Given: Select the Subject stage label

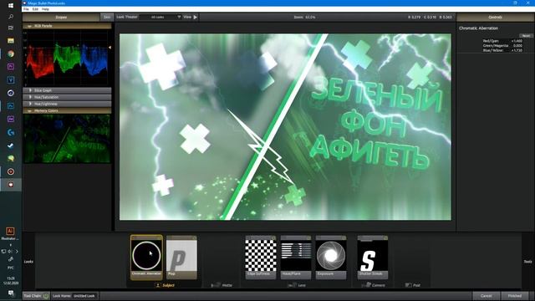Looking at the screenshot, I should [166, 285].
